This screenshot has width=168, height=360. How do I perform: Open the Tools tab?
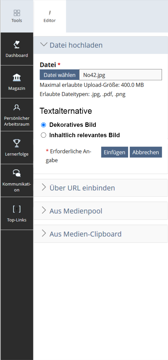tap(17, 16)
